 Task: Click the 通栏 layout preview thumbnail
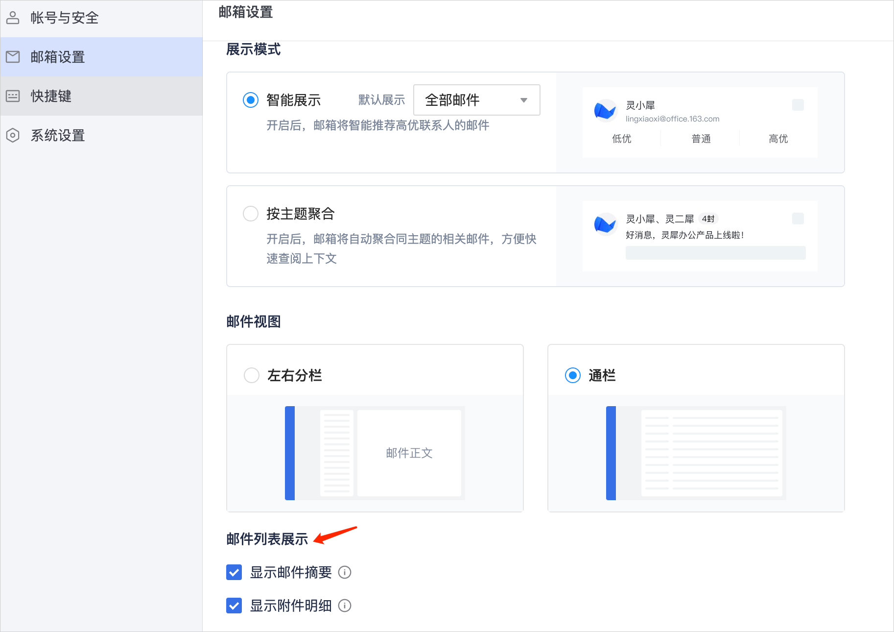coord(696,453)
